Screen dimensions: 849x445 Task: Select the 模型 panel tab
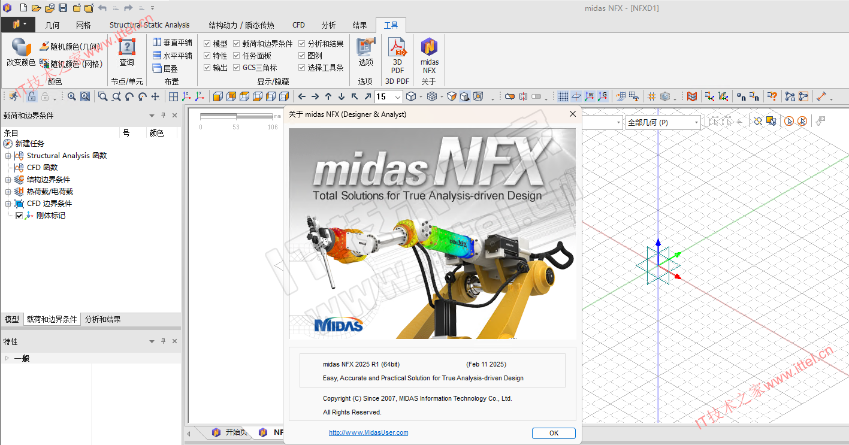[12, 319]
